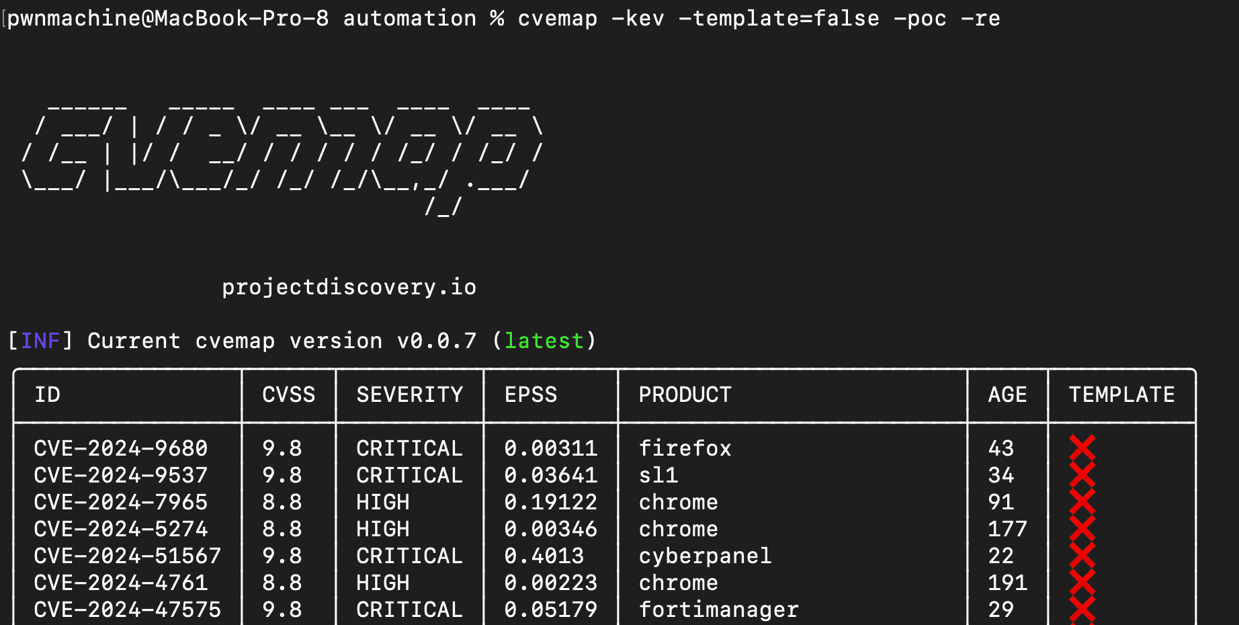This screenshot has width=1239, height=625.
Task: Click the projectdiscovery.io link text
Action: [x=349, y=287]
